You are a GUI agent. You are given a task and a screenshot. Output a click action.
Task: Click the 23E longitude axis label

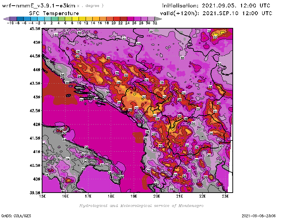point(225,196)
